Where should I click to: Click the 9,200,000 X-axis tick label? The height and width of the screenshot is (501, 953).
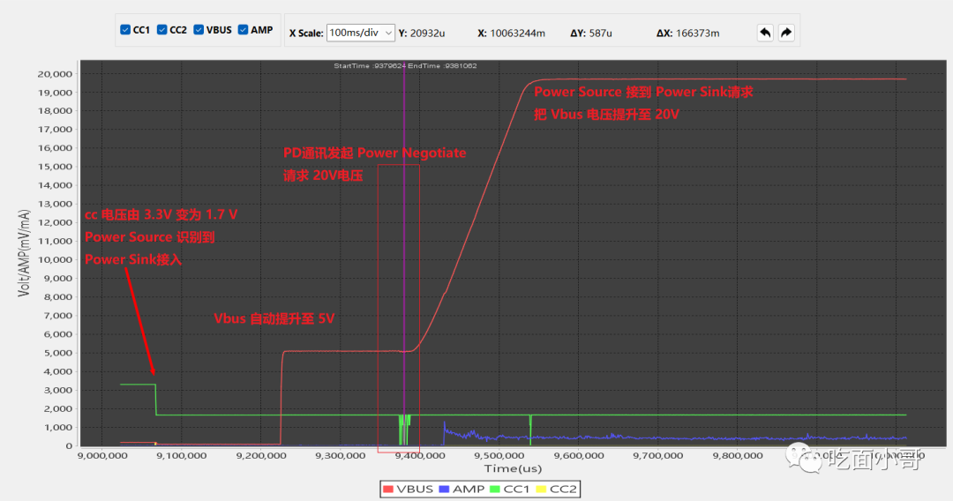click(260, 455)
